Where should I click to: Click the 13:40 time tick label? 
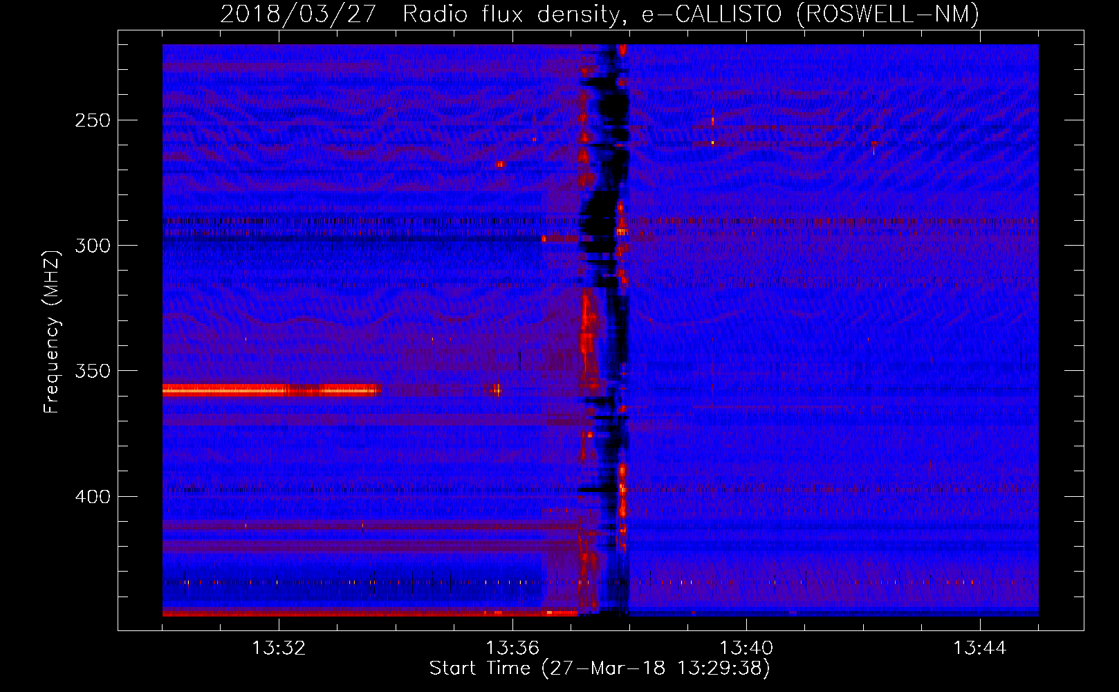pyautogui.click(x=746, y=648)
